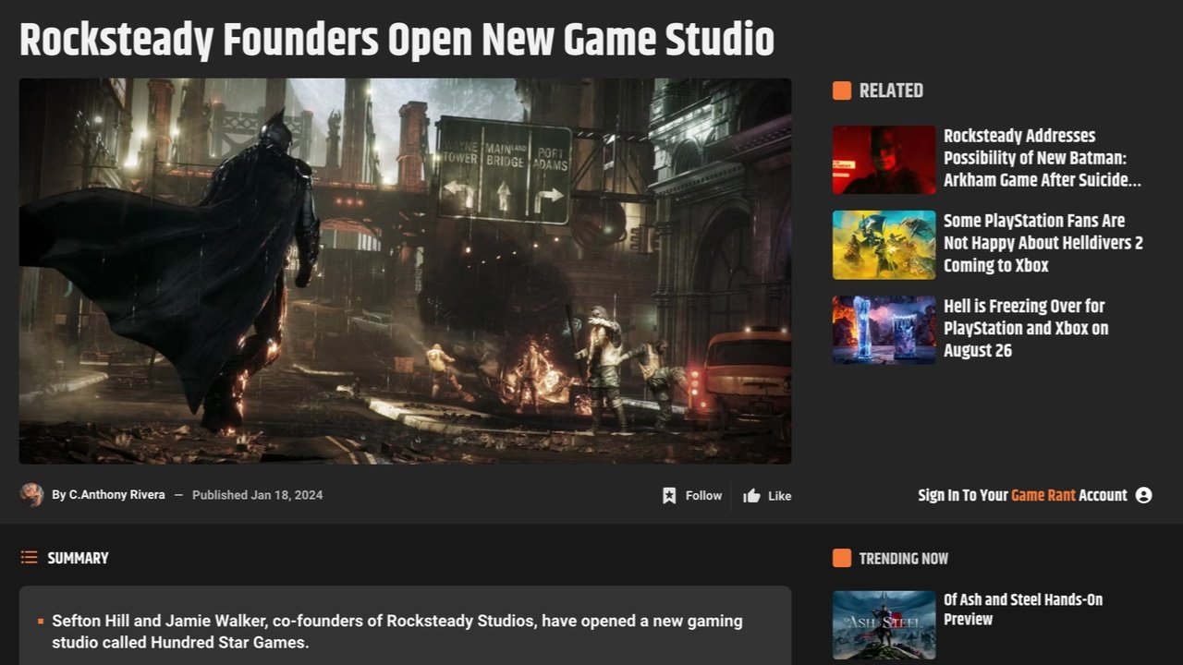Click headline Rocksteady Founders Open New Game Studio

pyautogui.click(x=396, y=40)
